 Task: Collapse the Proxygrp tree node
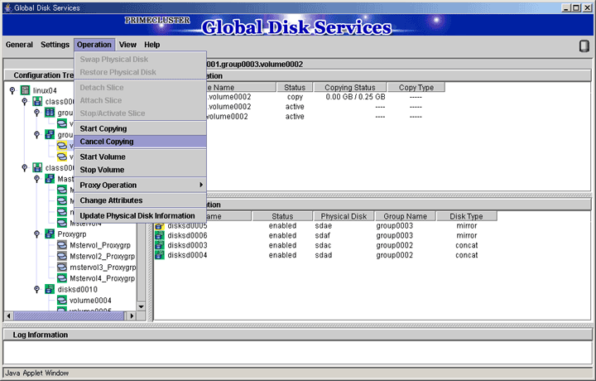click(x=36, y=234)
